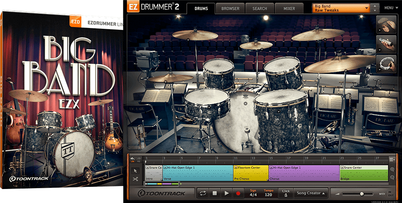This screenshot has height=203, width=402.
Task: Switch to the SEARCH tab
Action: click(259, 8)
